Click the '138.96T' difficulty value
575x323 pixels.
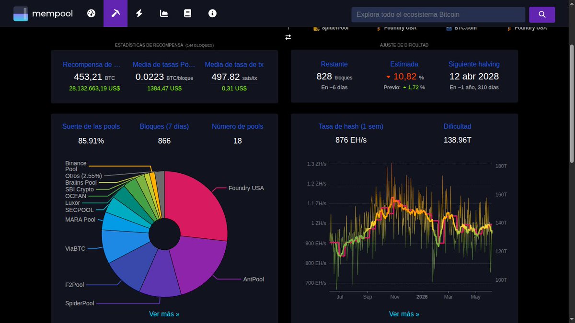458,140
